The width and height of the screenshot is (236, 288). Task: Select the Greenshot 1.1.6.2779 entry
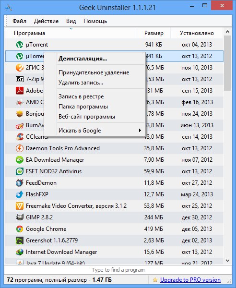tap(114, 240)
